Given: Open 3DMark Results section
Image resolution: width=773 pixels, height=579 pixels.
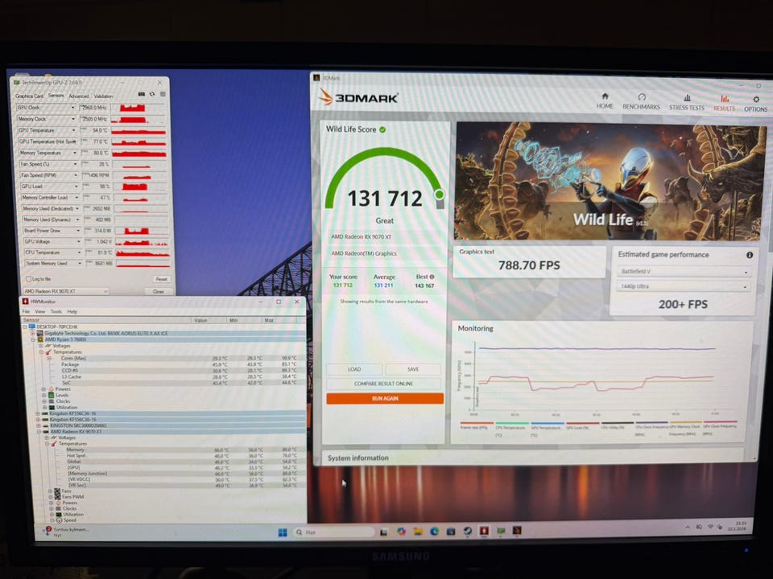Looking at the screenshot, I should coord(724,103).
